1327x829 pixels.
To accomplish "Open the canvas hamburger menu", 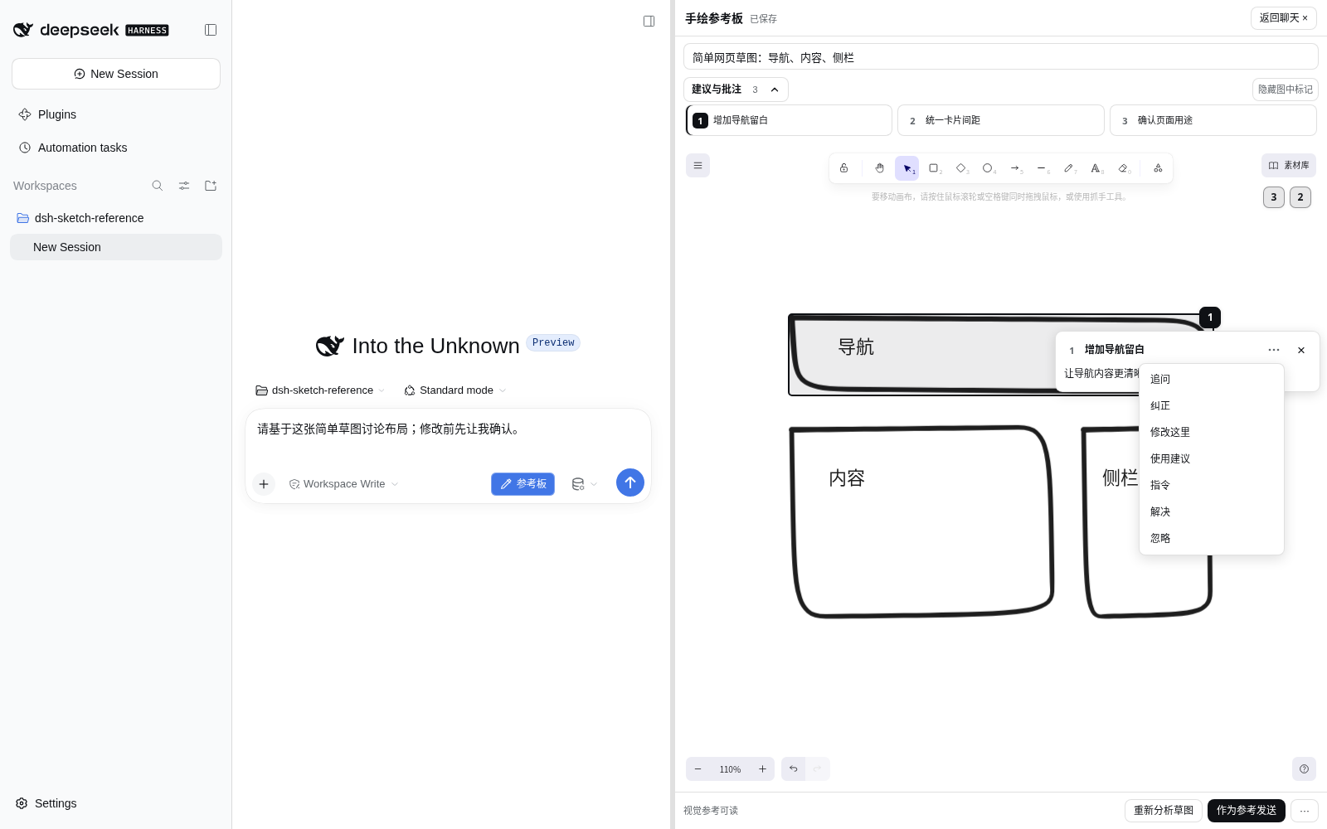I will point(698,166).
